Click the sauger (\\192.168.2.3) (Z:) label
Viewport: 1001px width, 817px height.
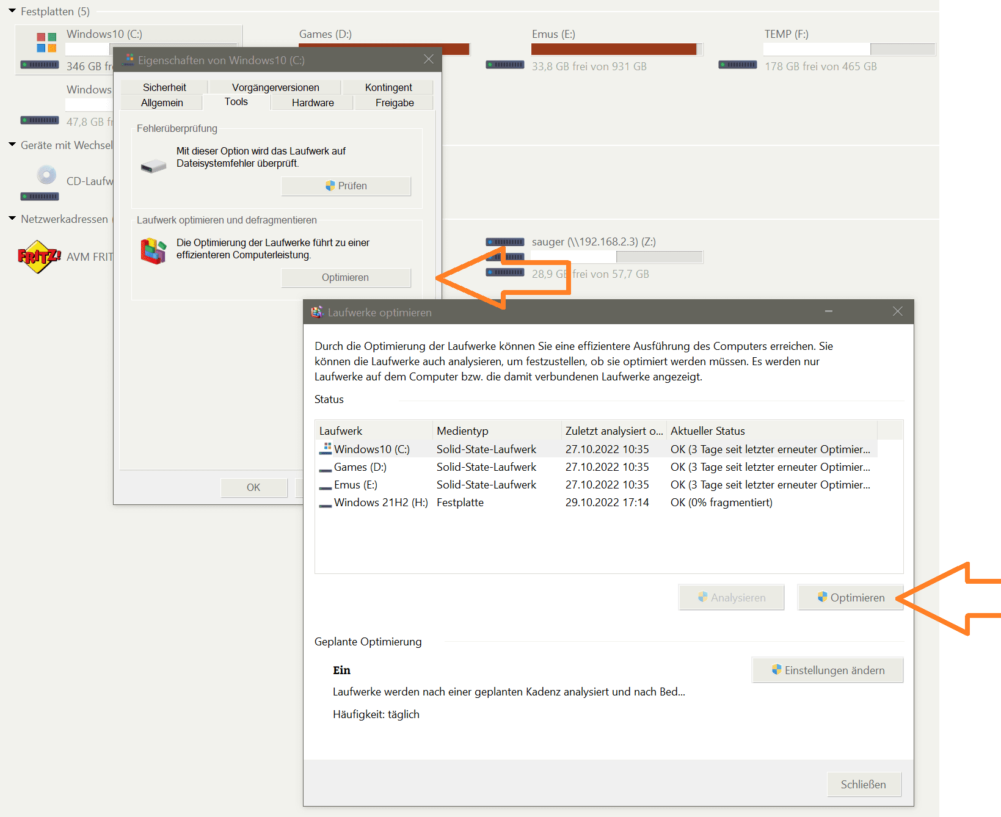[x=594, y=241]
